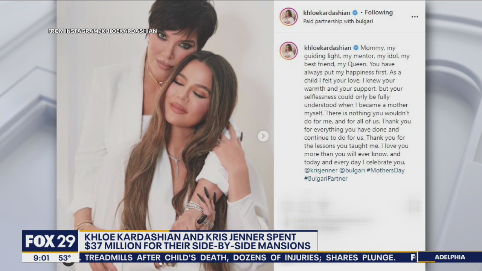Click the verified badge in post header
This screenshot has height=271, width=482.
point(355,12)
